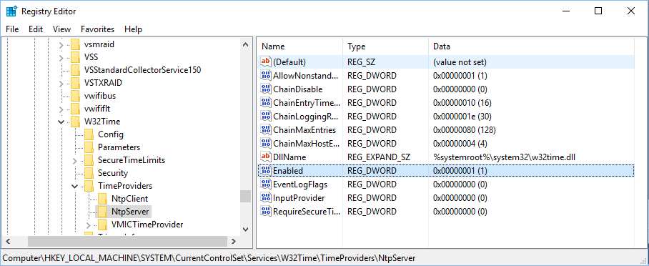The height and width of the screenshot is (266, 649).
Task: Expand the VMICTimeProvider tree node
Action: click(89, 225)
